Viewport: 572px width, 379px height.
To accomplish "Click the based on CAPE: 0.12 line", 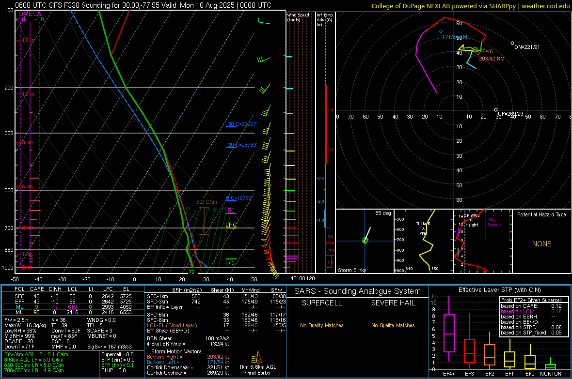I will 531,306.
